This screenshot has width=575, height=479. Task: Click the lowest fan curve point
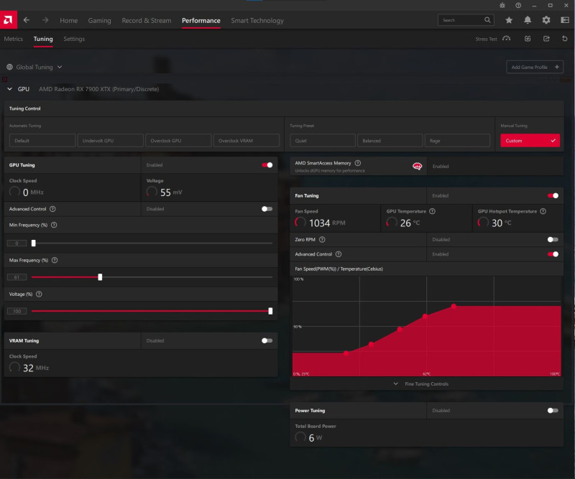point(346,353)
